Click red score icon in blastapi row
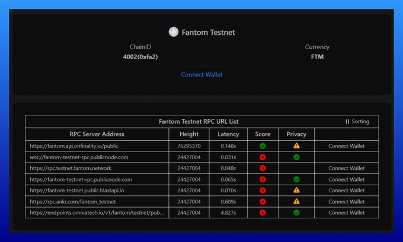The image size is (403, 242). point(263,191)
